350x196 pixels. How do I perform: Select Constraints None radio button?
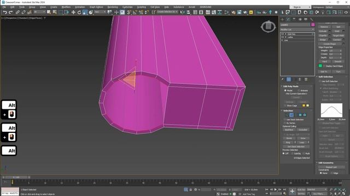(321, 173)
